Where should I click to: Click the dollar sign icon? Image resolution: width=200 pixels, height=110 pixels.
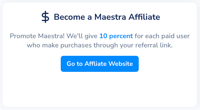(45, 17)
